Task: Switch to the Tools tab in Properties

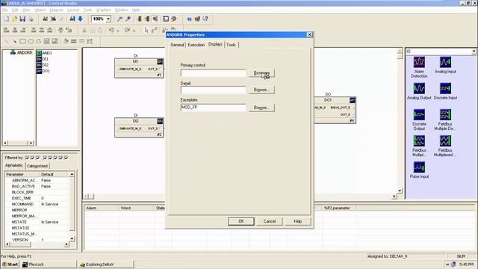Action: (231, 45)
